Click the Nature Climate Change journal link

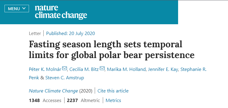click(x=53, y=91)
